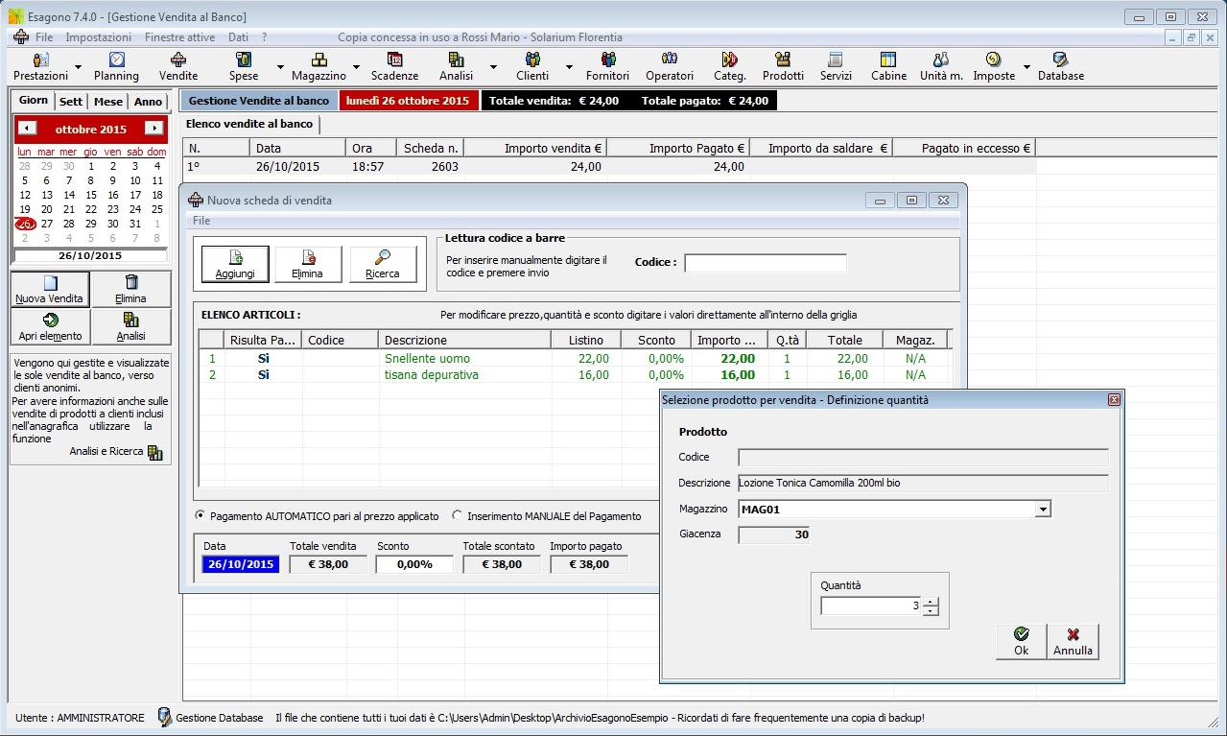Select the Snellente uomo article row
The image size is (1227, 736).
574,359
